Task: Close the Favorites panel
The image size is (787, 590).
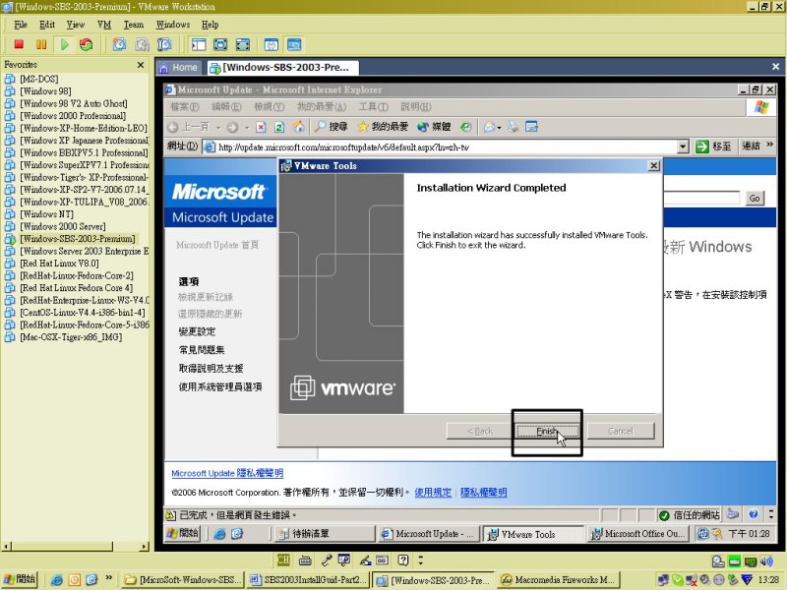Action: click(141, 65)
